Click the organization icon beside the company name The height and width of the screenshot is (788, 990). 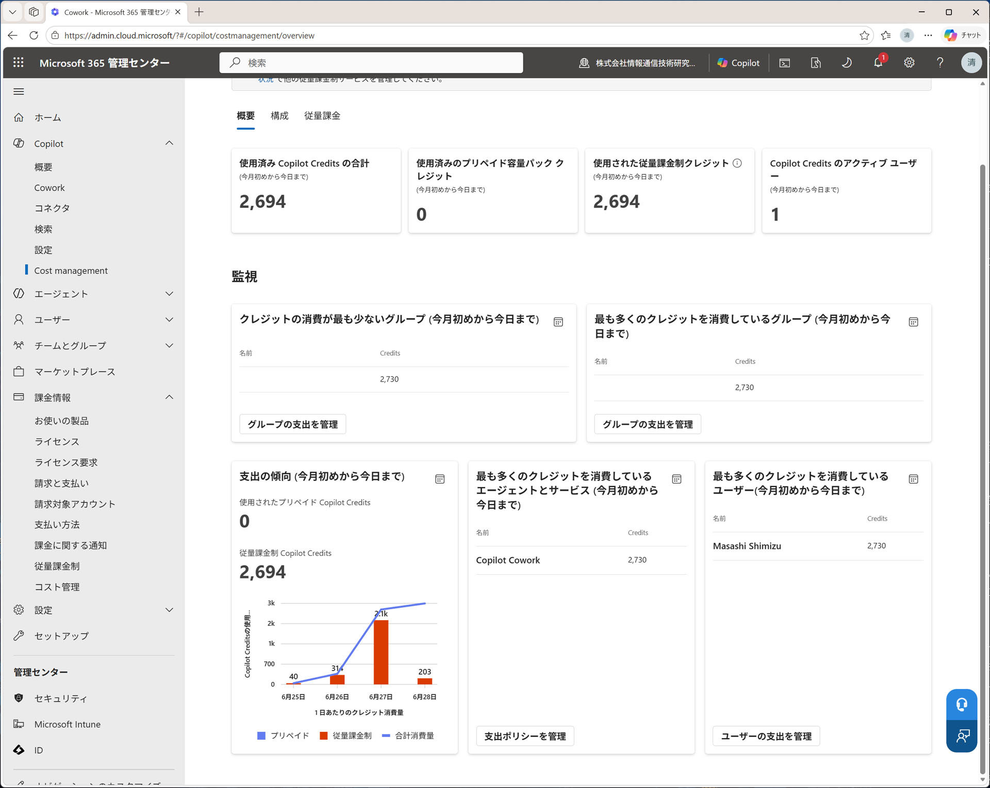584,63
